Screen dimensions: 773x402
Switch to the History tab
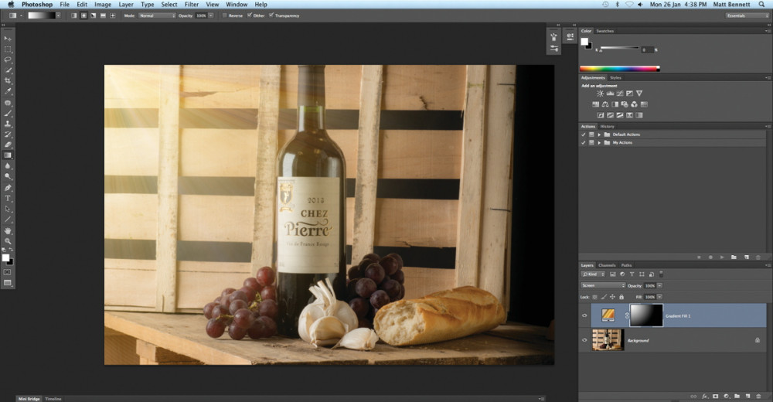[607, 126]
